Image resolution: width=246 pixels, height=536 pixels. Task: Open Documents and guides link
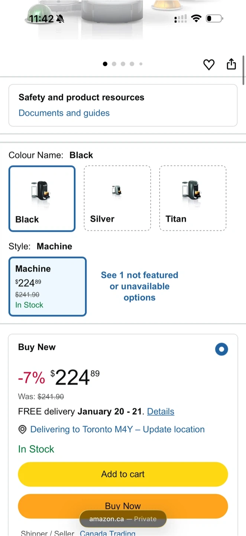pyautogui.click(x=64, y=113)
